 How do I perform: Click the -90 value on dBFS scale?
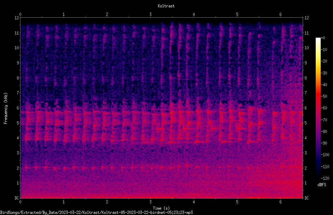click(x=324, y=143)
